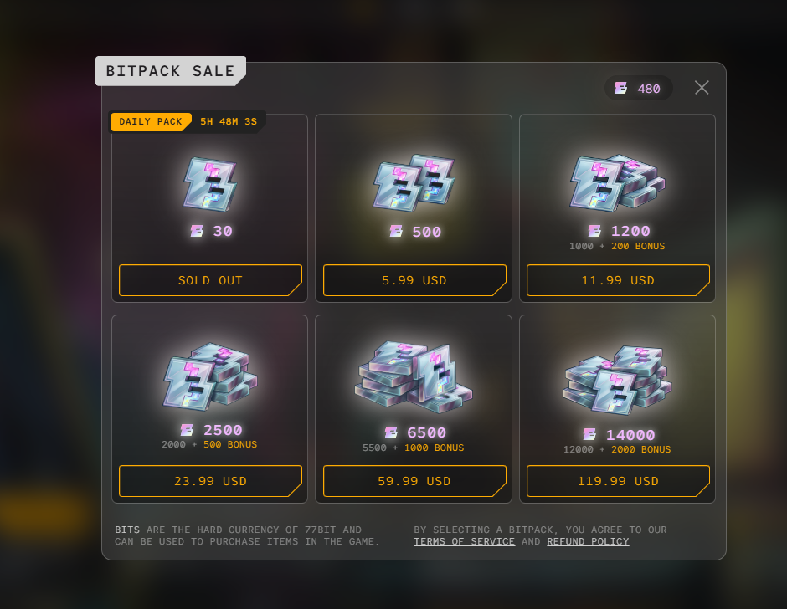Buy the 500 bits pack for 5.99 USD
Viewport: 787px width, 609px height.
tap(414, 280)
